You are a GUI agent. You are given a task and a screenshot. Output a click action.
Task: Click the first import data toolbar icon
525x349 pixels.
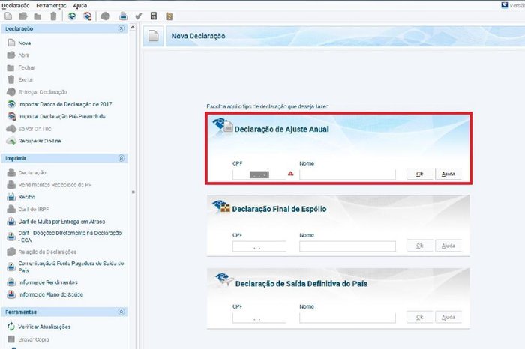(x=72, y=16)
